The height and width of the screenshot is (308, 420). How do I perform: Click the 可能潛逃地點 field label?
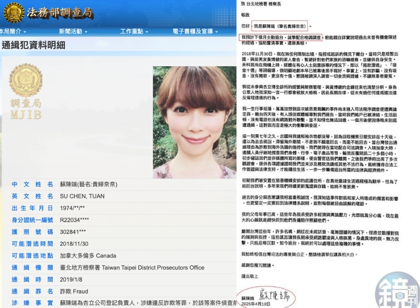(32, 256)
